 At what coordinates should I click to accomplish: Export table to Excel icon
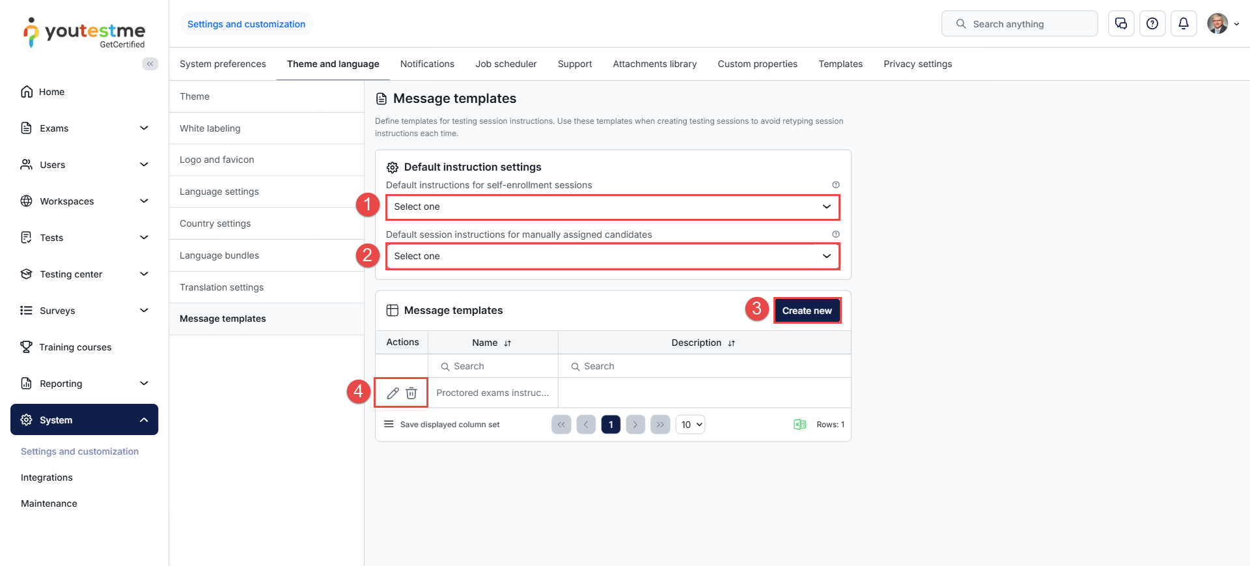pos(799,425)
